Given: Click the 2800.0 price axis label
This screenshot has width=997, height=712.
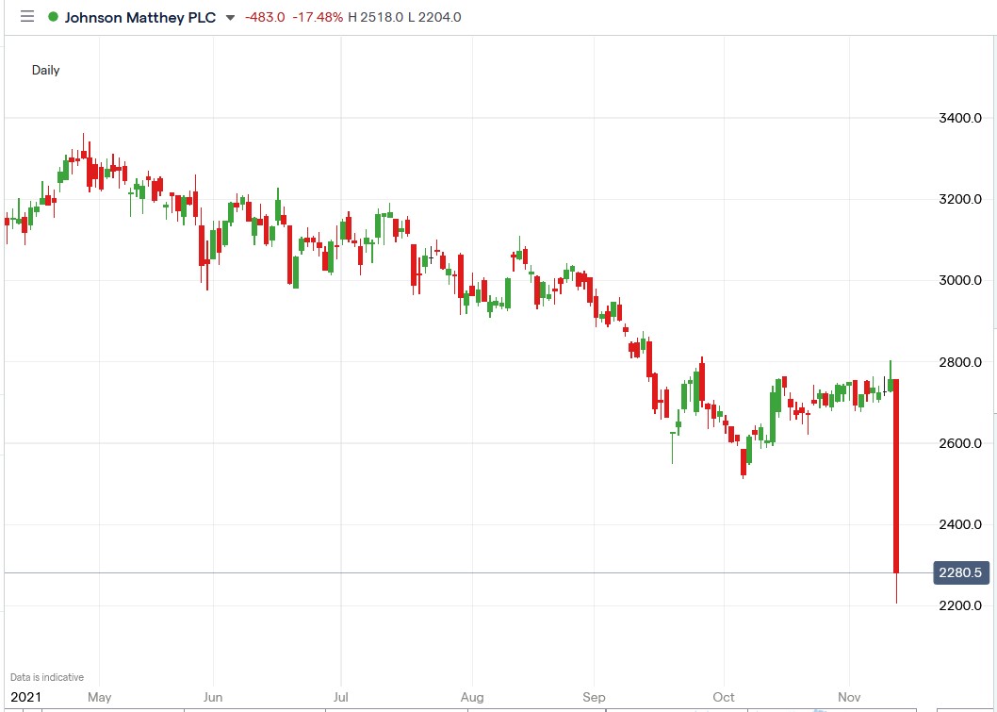Looking at the screenshot, I should click(960, 361).
